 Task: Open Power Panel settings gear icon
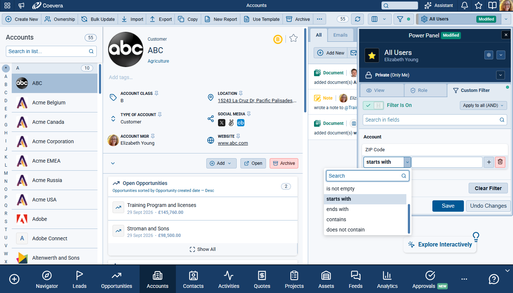488,55
